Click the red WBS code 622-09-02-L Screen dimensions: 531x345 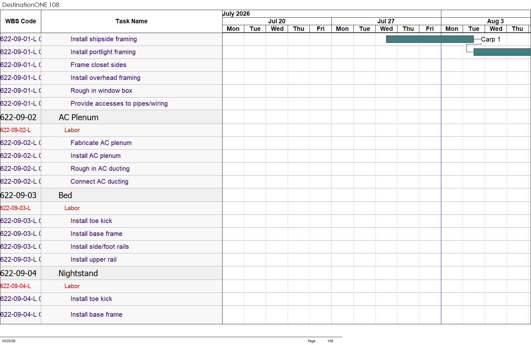tap(15, 130)
